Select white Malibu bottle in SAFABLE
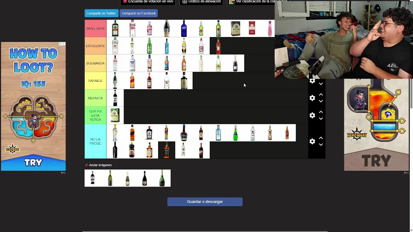 (x=167, y=81)
